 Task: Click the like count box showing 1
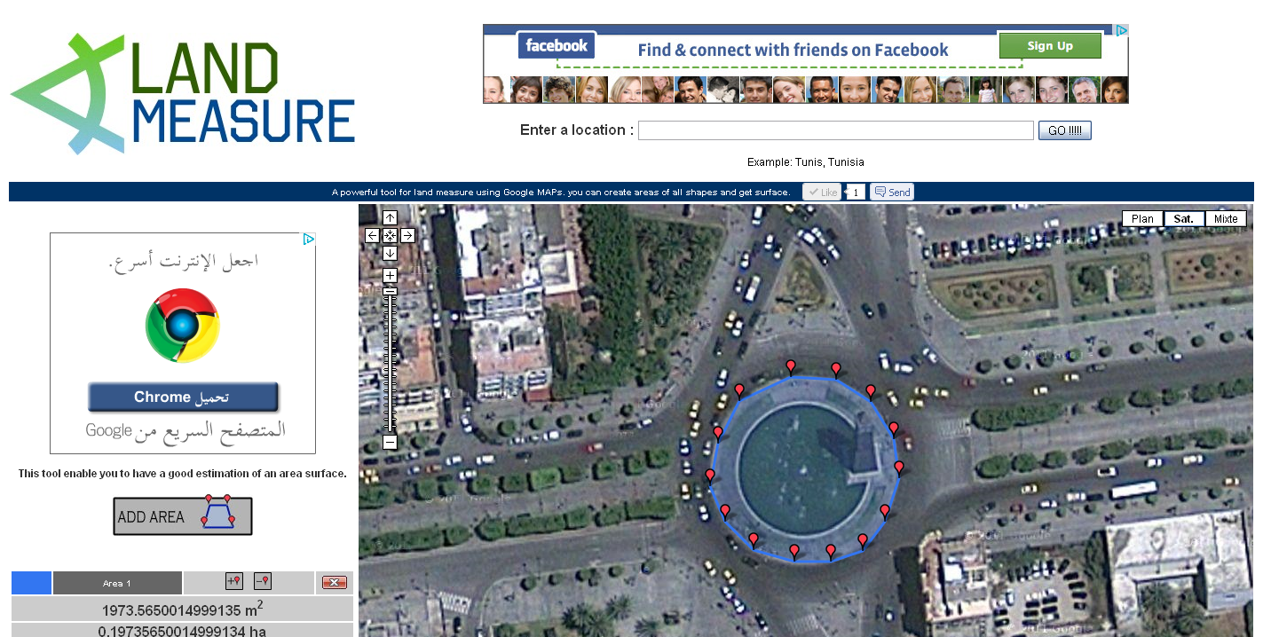pyautogui.click(x=856, y=192)
